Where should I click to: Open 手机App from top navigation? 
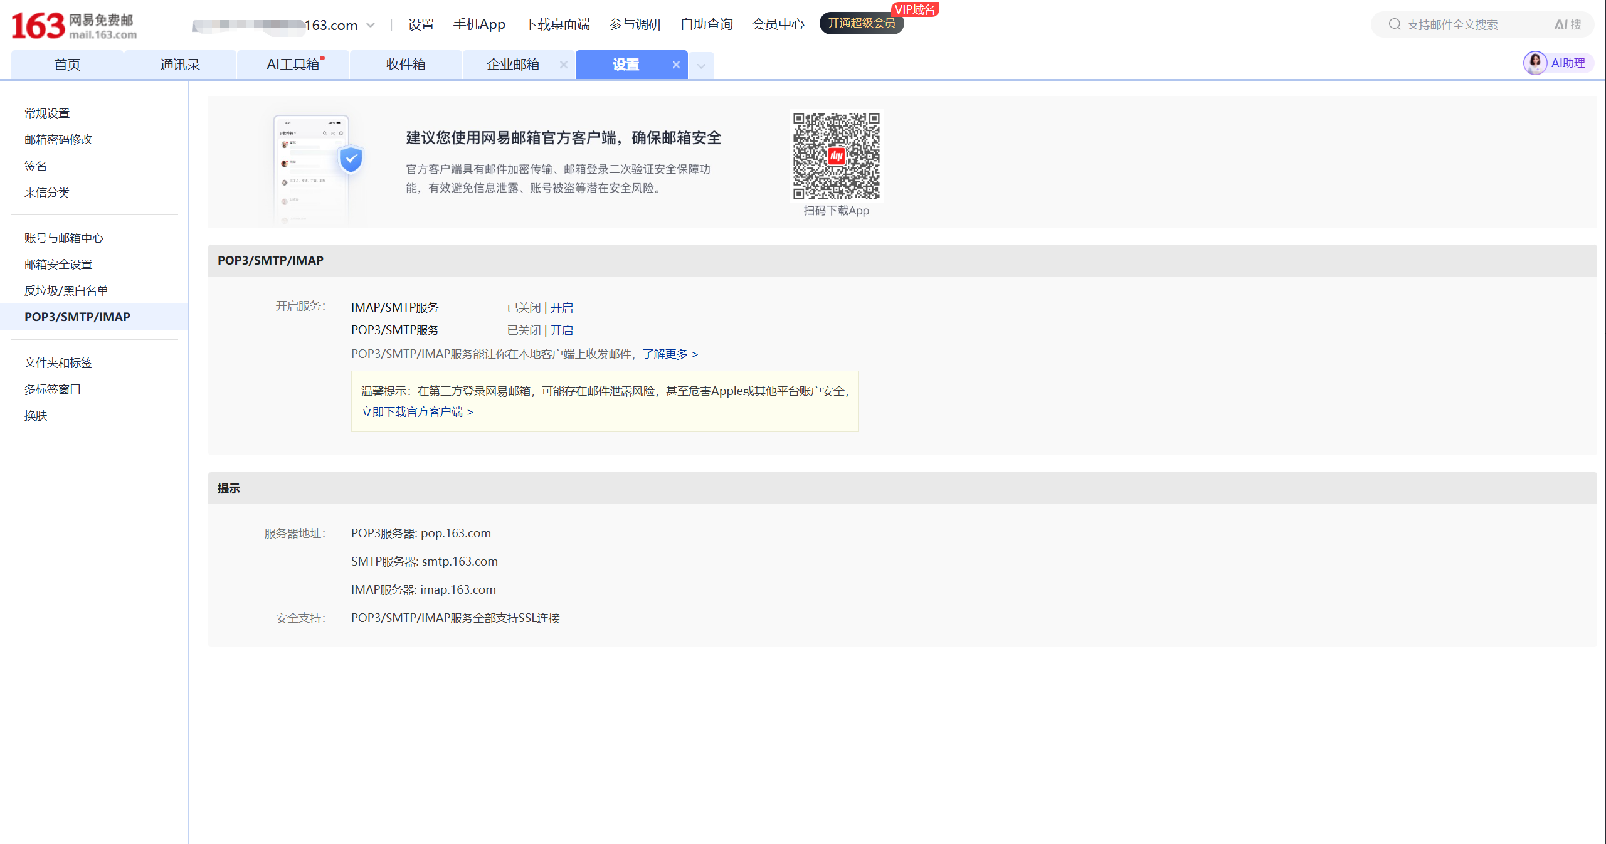tap(479, 24)
